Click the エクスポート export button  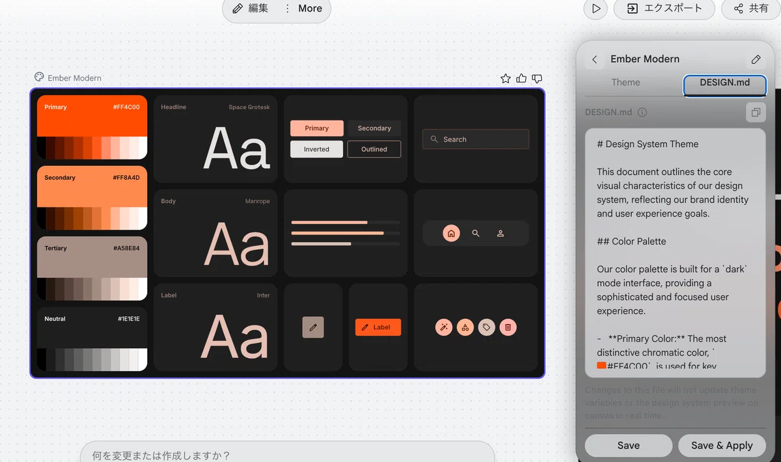pos(664,8)
